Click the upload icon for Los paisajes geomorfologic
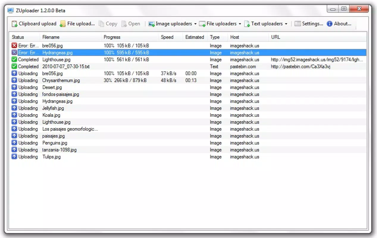 coord(14,129)
